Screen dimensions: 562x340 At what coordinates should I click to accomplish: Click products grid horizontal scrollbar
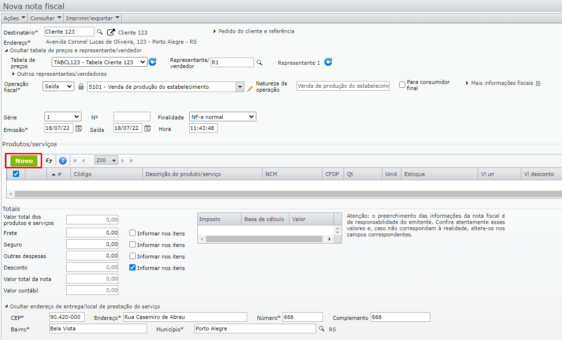click(288, 194)
